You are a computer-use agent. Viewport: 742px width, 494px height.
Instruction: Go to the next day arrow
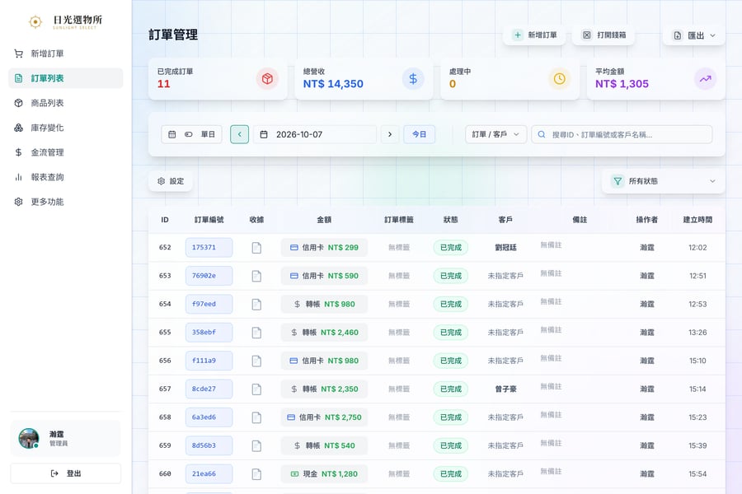point(390,134)
